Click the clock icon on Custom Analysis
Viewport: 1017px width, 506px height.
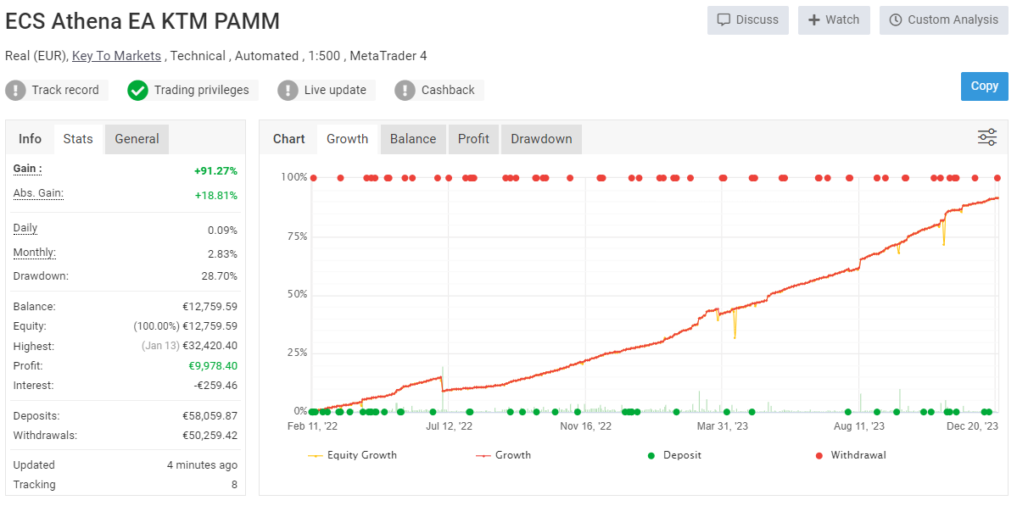897,20
